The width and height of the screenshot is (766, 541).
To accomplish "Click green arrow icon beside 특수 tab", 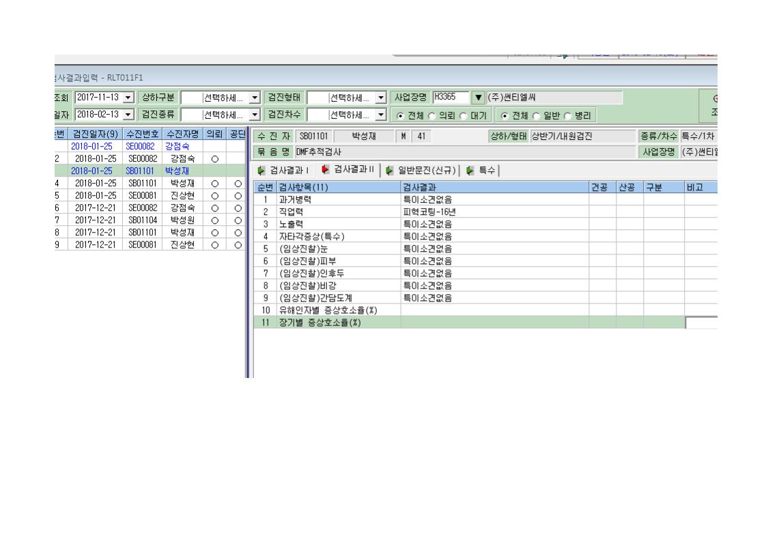I will pyautogui.click(x=470, y=171).
